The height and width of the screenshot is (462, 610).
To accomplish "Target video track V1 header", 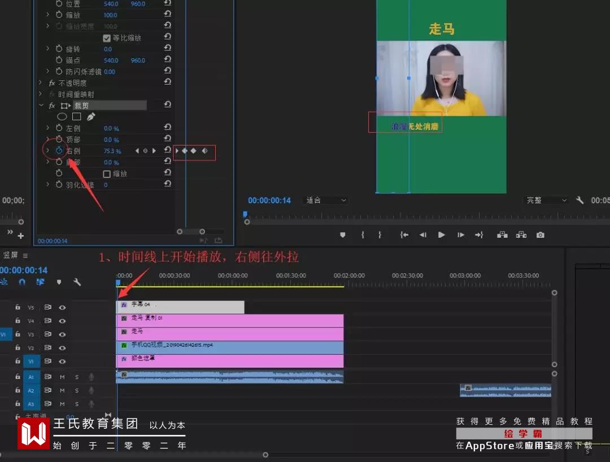I will (x=30, y=361).
